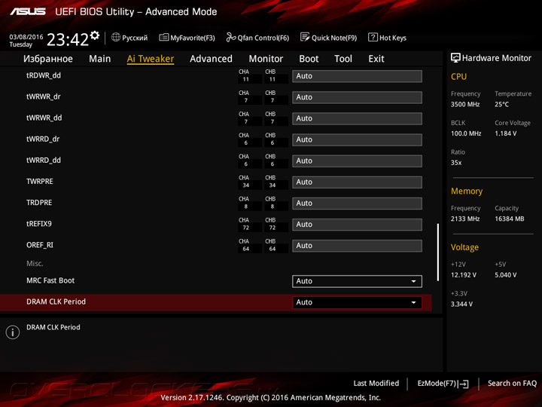Select the tRDWR_dd row label
Screen dimensions: 542x407
[x=44, y=75]
